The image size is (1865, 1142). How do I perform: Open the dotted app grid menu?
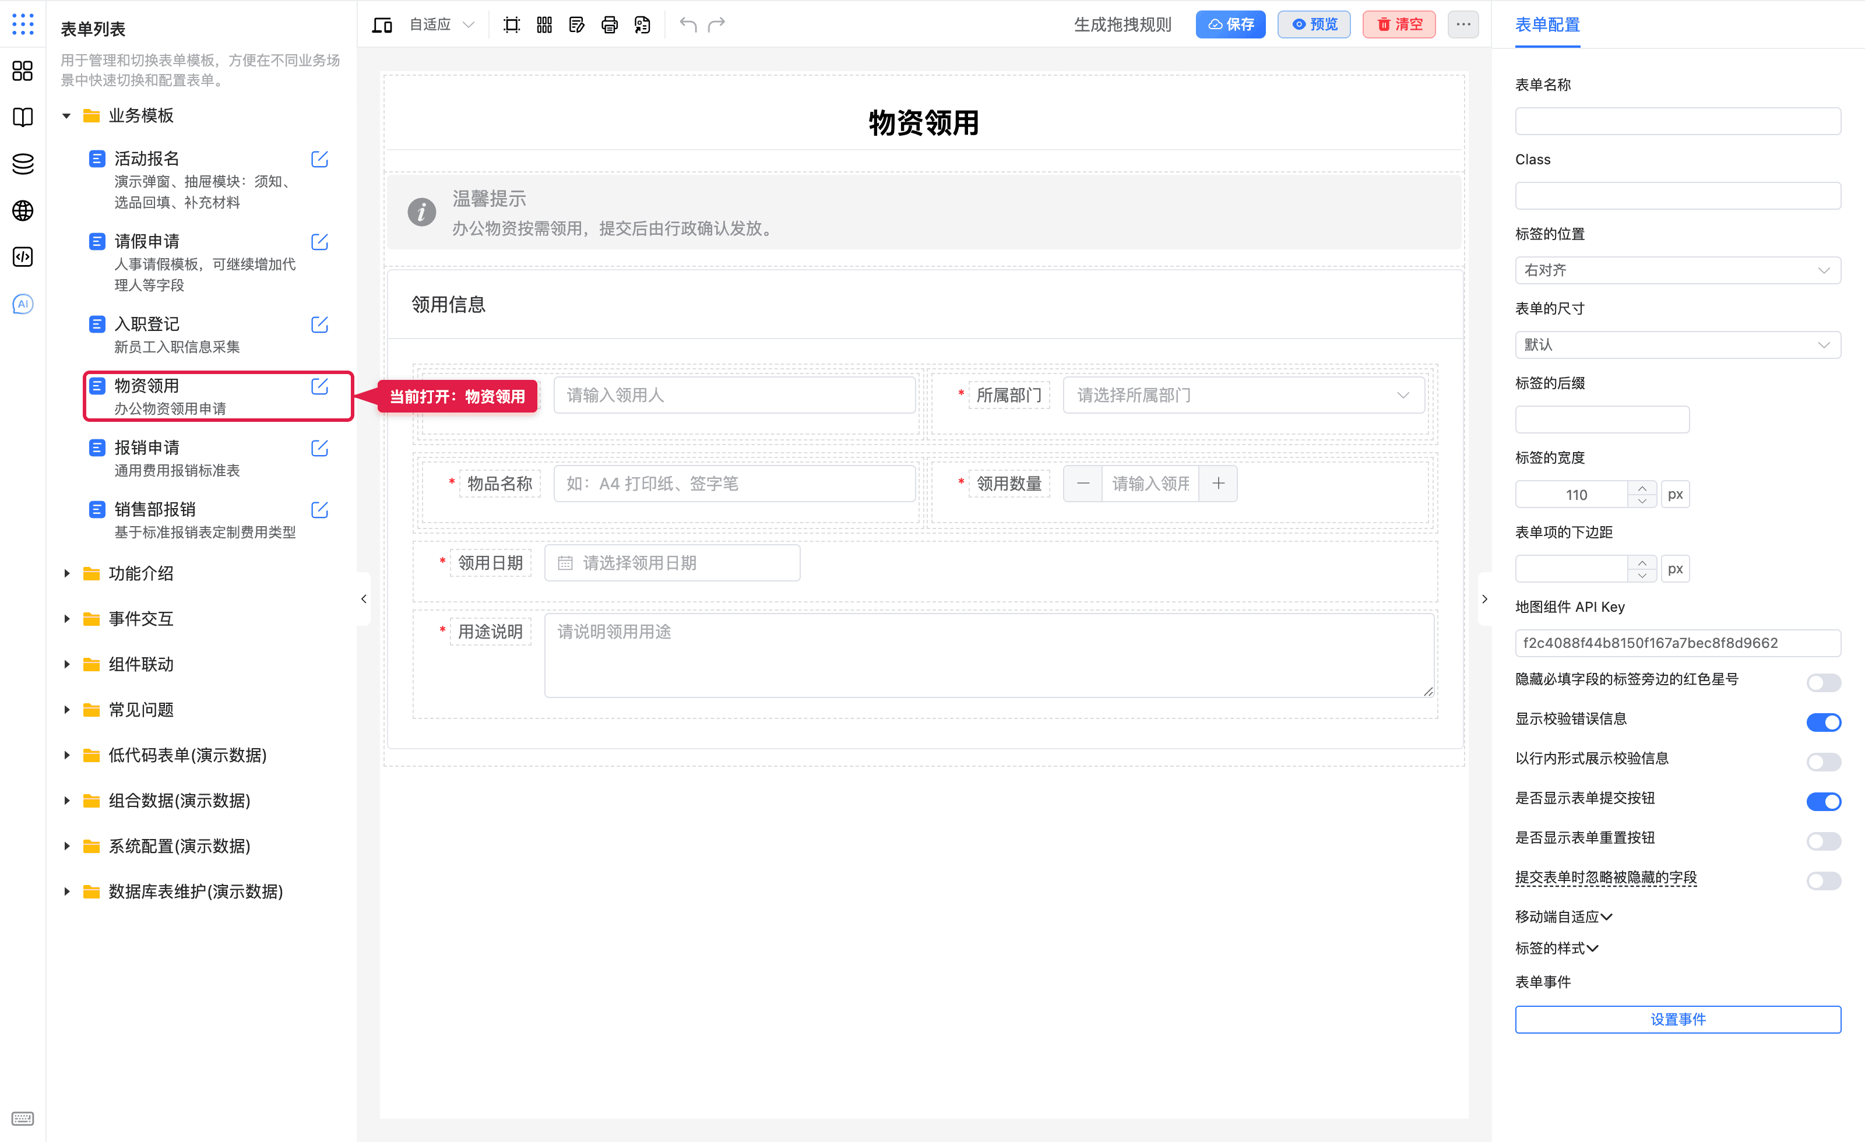pyautogui.click(x=23, y=24)
